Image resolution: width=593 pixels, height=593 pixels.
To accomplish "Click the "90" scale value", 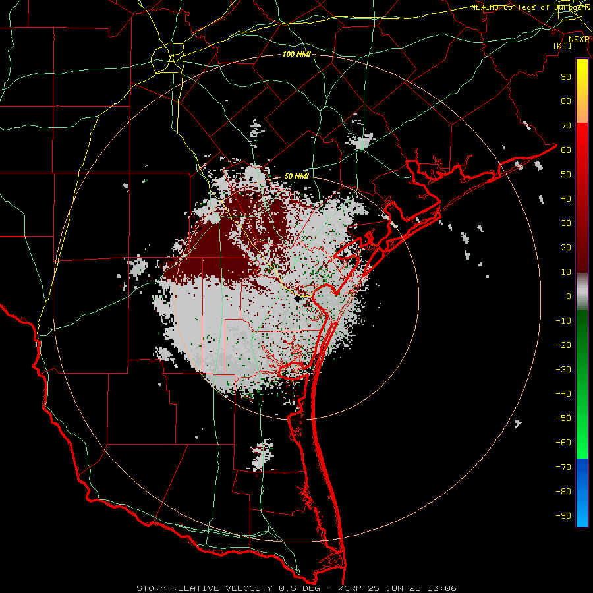I will tap(566, 77).
